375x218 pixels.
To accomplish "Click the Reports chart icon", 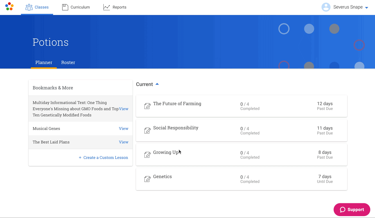I will pos(107,7).
